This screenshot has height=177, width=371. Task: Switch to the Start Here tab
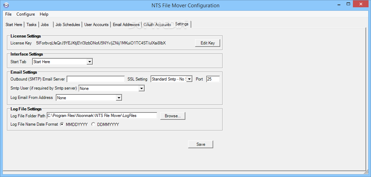pyautogui.click(x=14, y=25)
